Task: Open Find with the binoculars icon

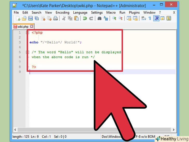Action: [99, 18]
